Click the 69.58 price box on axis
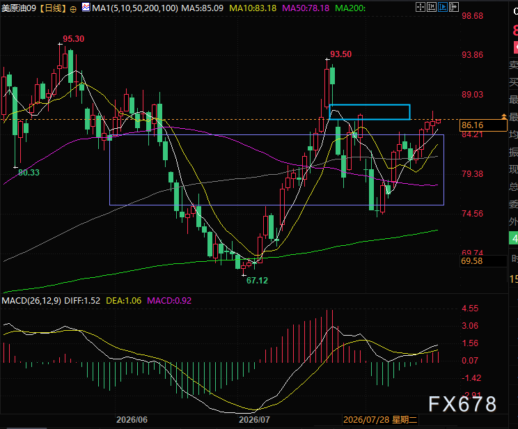The height and width of the screenshot is (429, 518). [x=483, y=261]
